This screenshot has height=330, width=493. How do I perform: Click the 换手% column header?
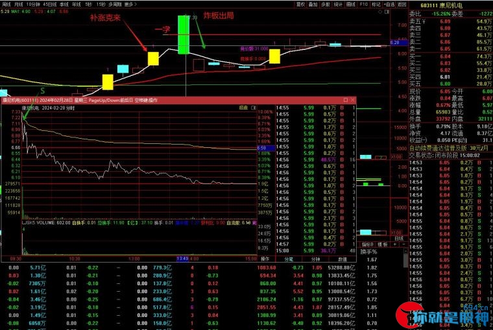point(368,252)
